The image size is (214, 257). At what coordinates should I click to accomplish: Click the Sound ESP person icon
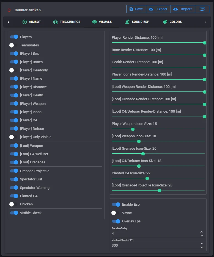point(127,22)
